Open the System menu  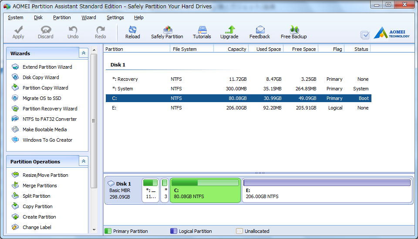pos(16,17)
